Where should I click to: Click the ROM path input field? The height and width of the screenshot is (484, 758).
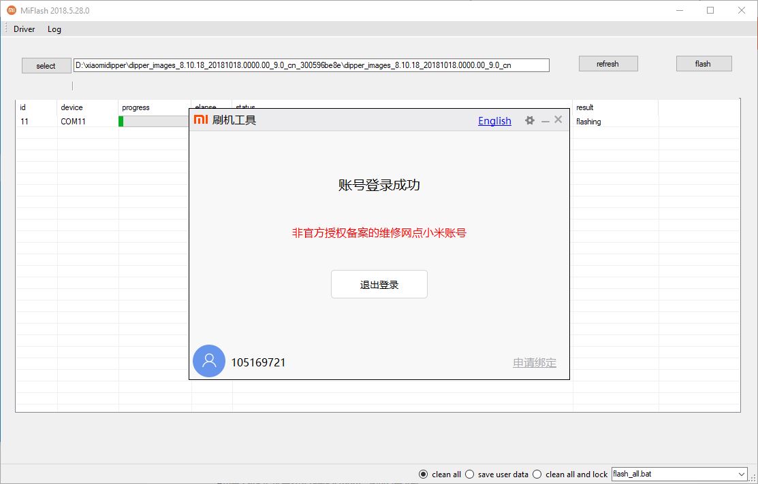tap(311, 65)
